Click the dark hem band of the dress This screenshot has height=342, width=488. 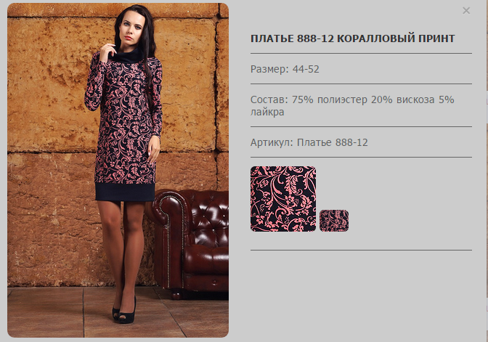pyautogui.click(x=125, y=192)
